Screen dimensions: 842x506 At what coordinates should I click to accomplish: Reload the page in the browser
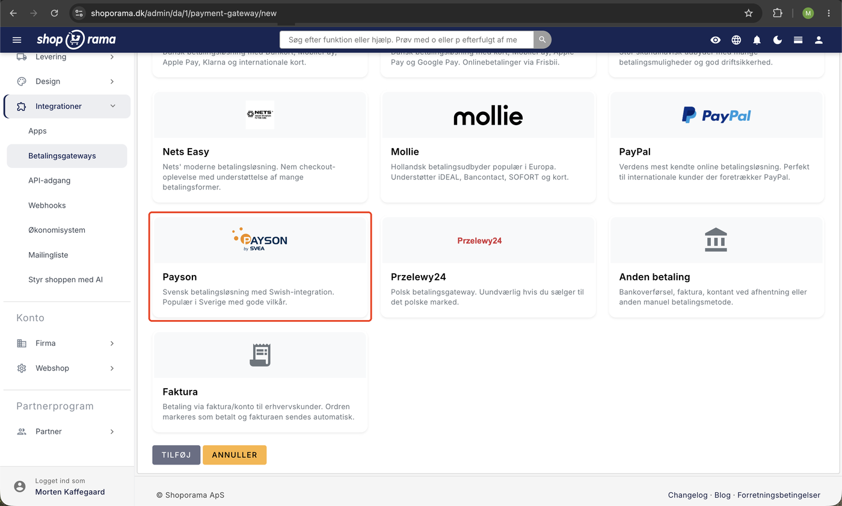(55, 13)
